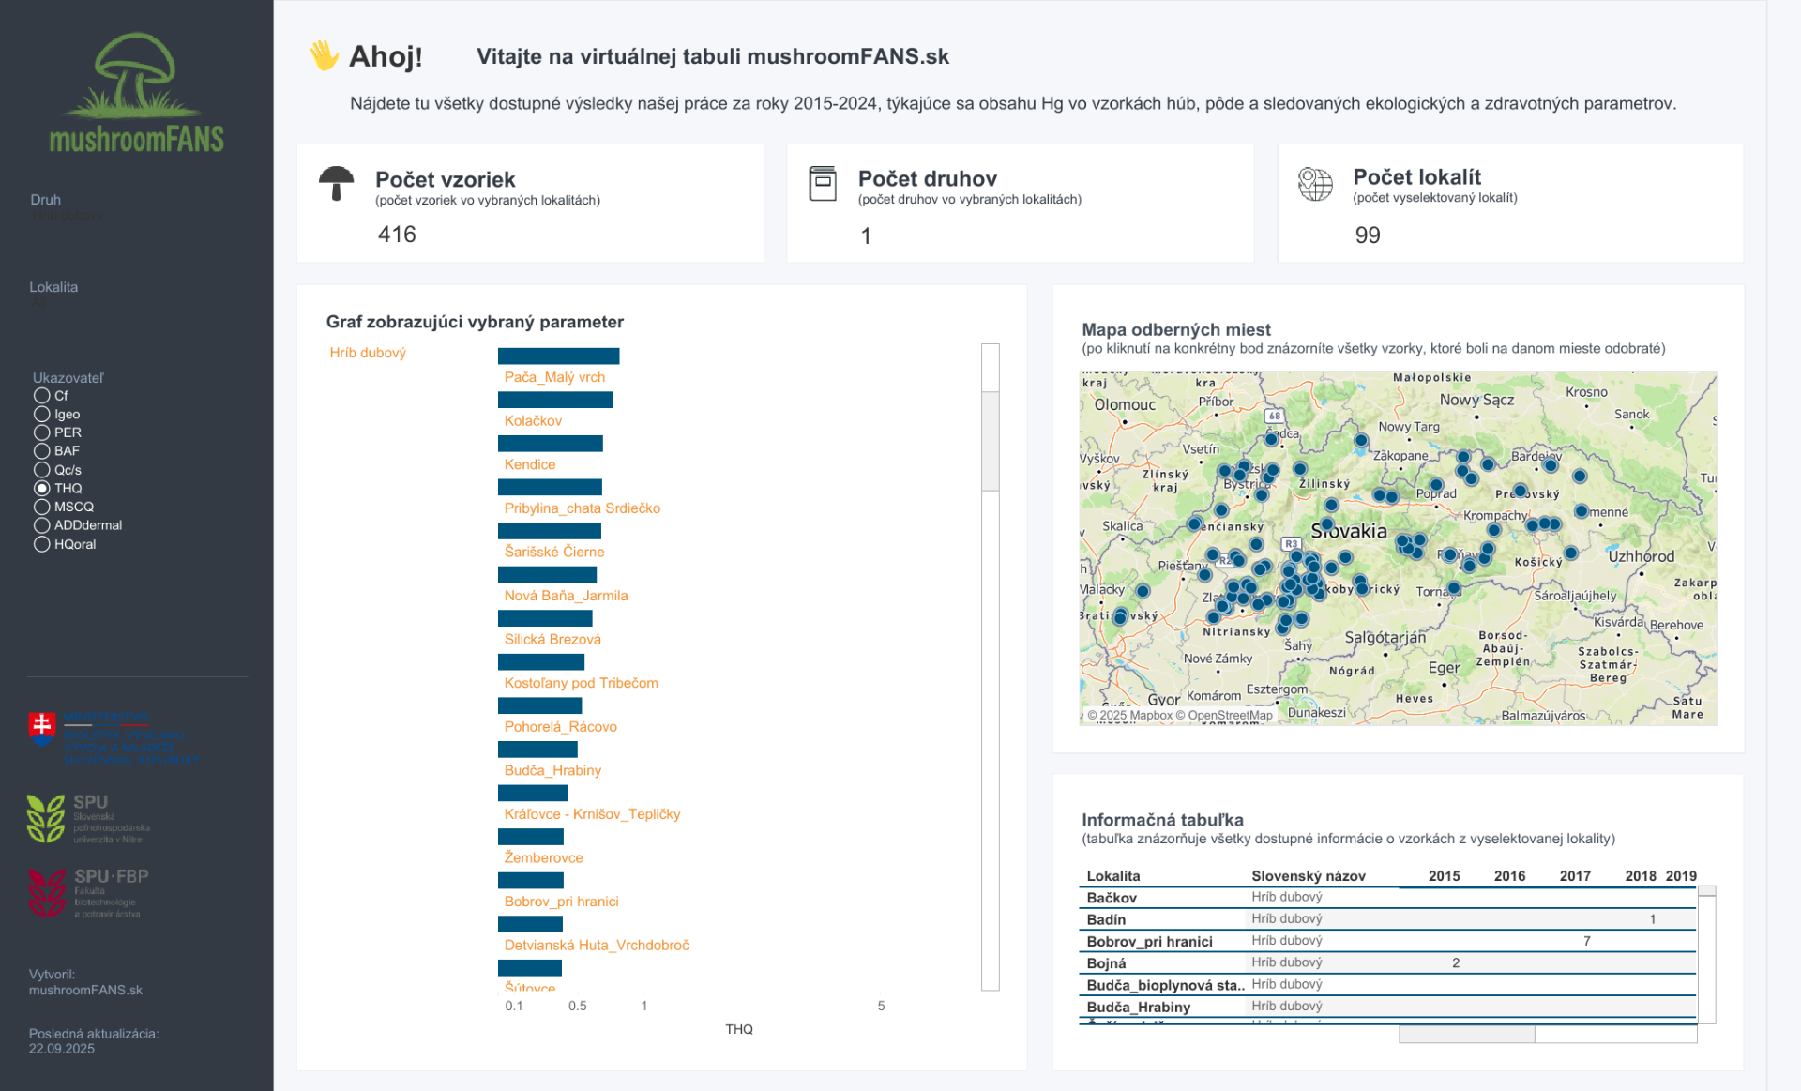Select the BAF indicator radio button
This screenshot has height=1091, width=1801.
(x=42, y=451)
